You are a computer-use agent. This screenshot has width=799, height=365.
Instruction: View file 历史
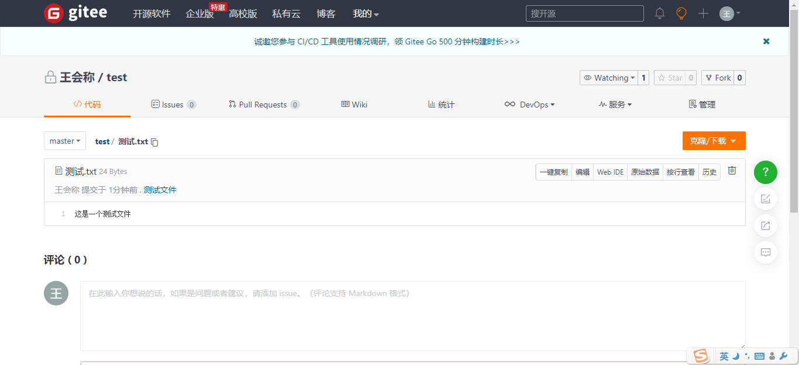[x=710, y=172]
